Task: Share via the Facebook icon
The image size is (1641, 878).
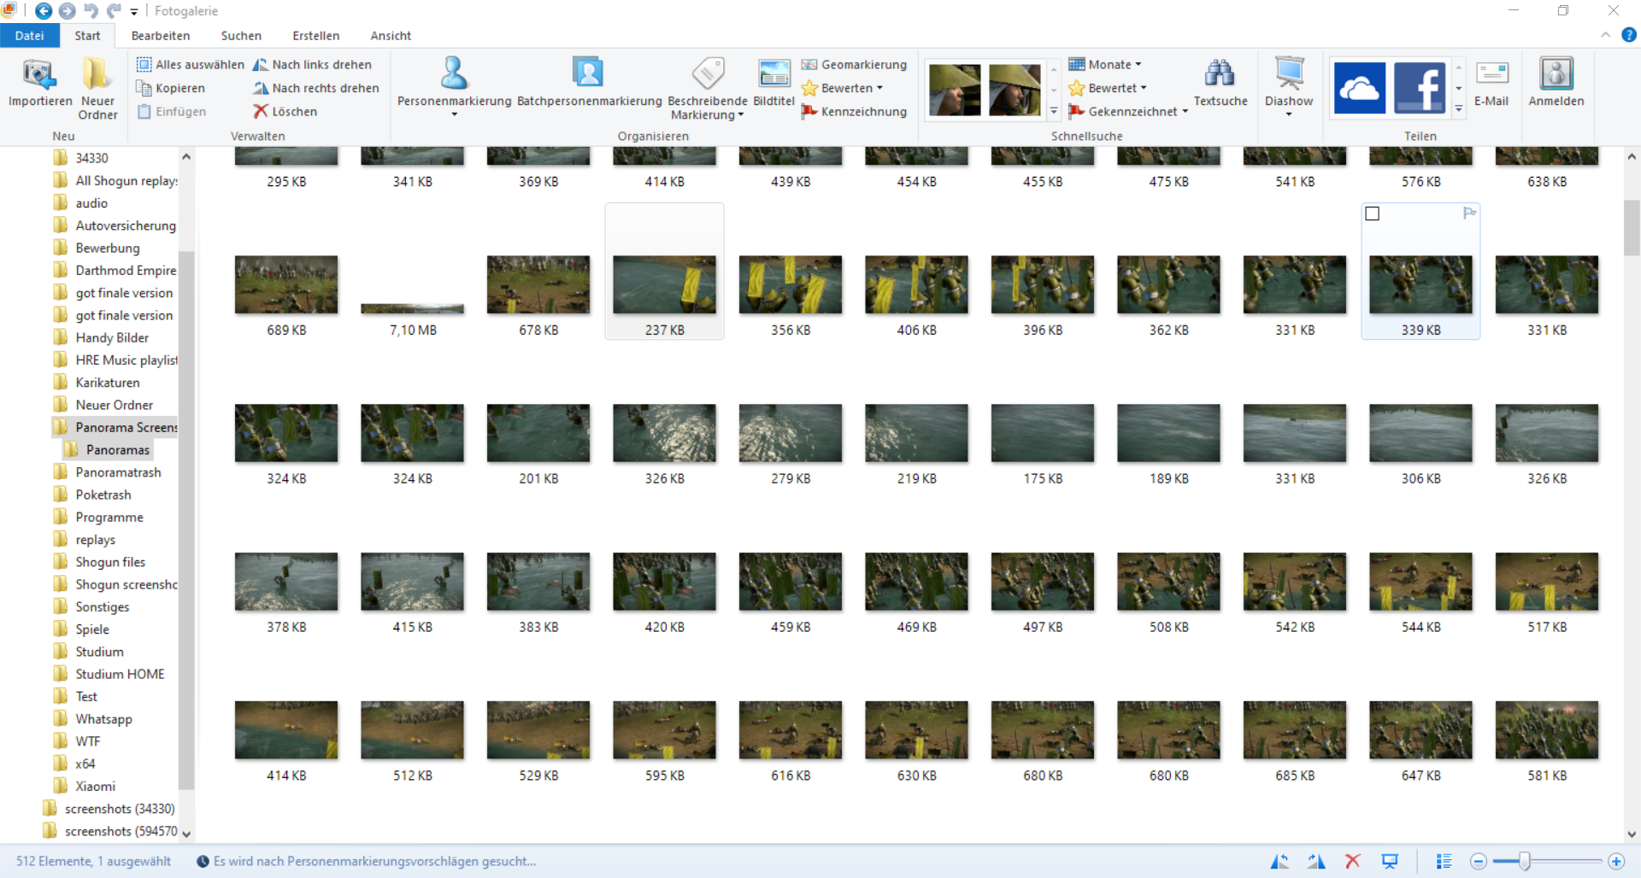Action: pyautogui.click(x=1420, y=88)
